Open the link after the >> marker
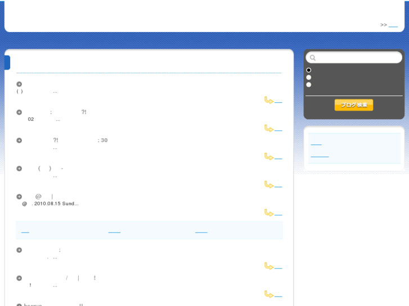The image size is (409, 306). coord(393,25)
